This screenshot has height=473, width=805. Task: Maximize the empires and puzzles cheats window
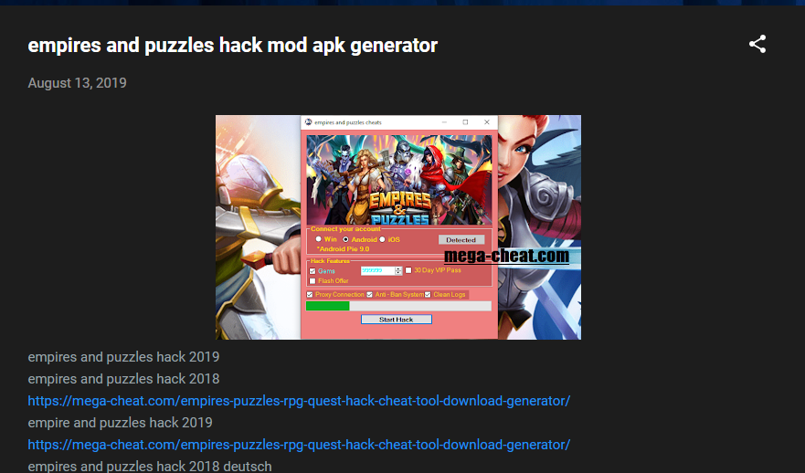[465, 122]
